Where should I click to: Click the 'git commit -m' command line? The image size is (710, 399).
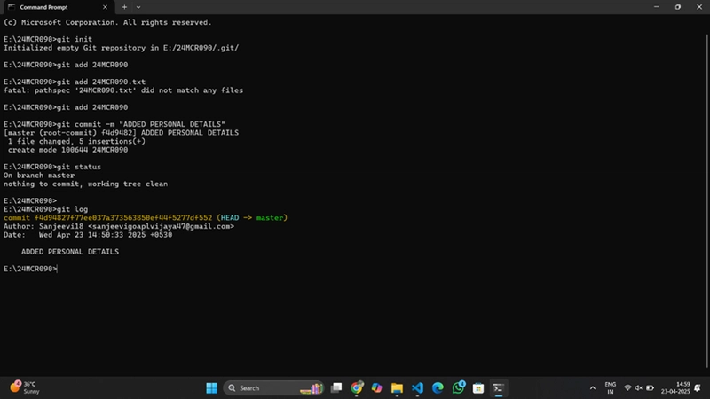(x=114, y=124)
